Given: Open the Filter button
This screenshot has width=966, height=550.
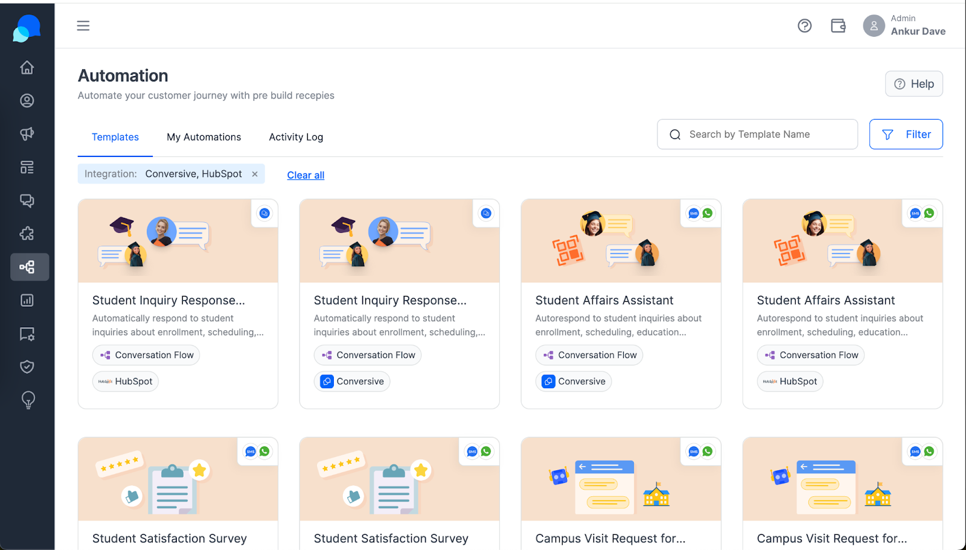Looking at the screenshot, I should (x=906, y=134).
